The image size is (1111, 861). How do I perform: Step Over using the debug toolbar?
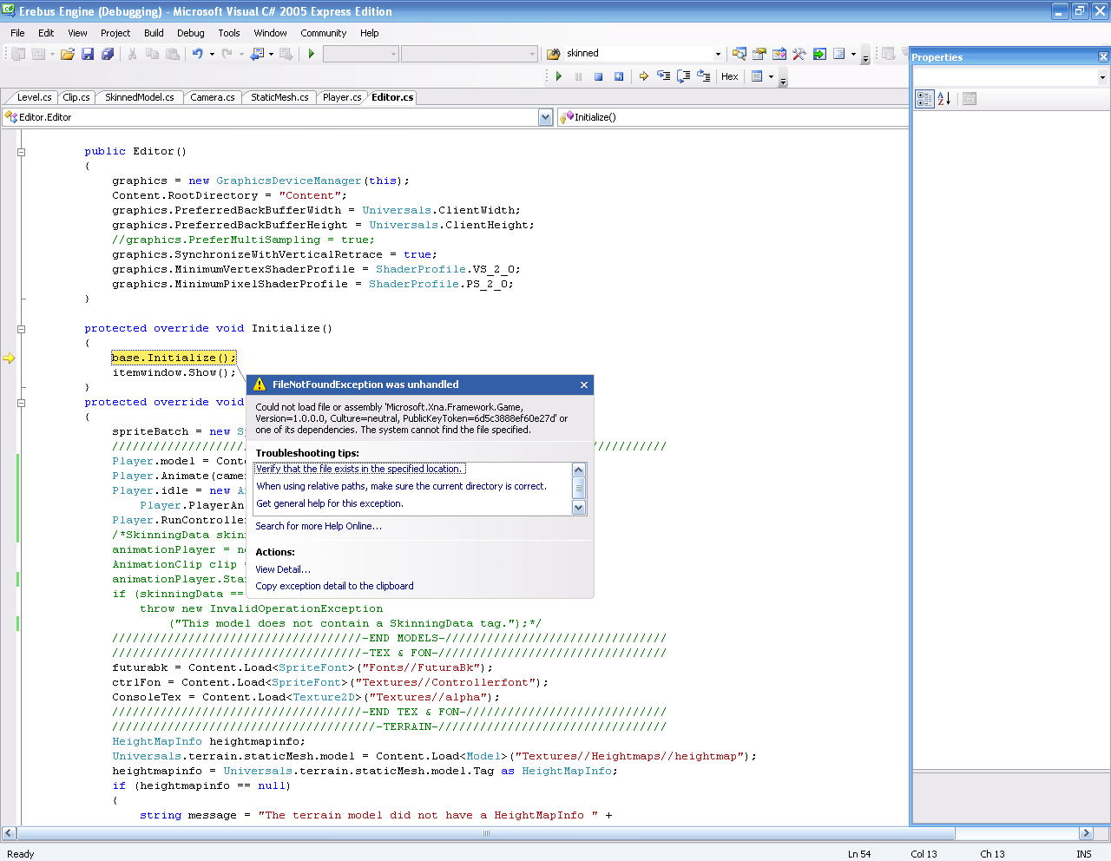pyautogui.click(x=683, y=76)
